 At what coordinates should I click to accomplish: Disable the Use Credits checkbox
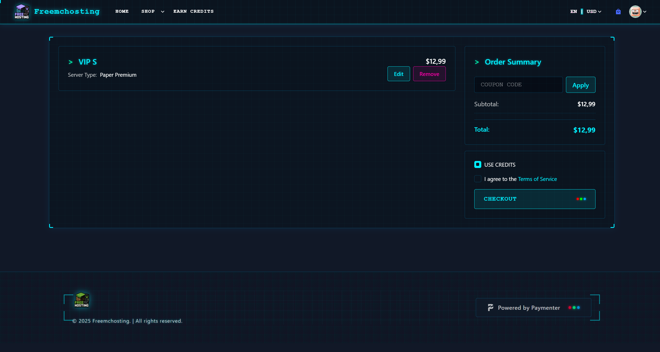[x=478, y=165]
